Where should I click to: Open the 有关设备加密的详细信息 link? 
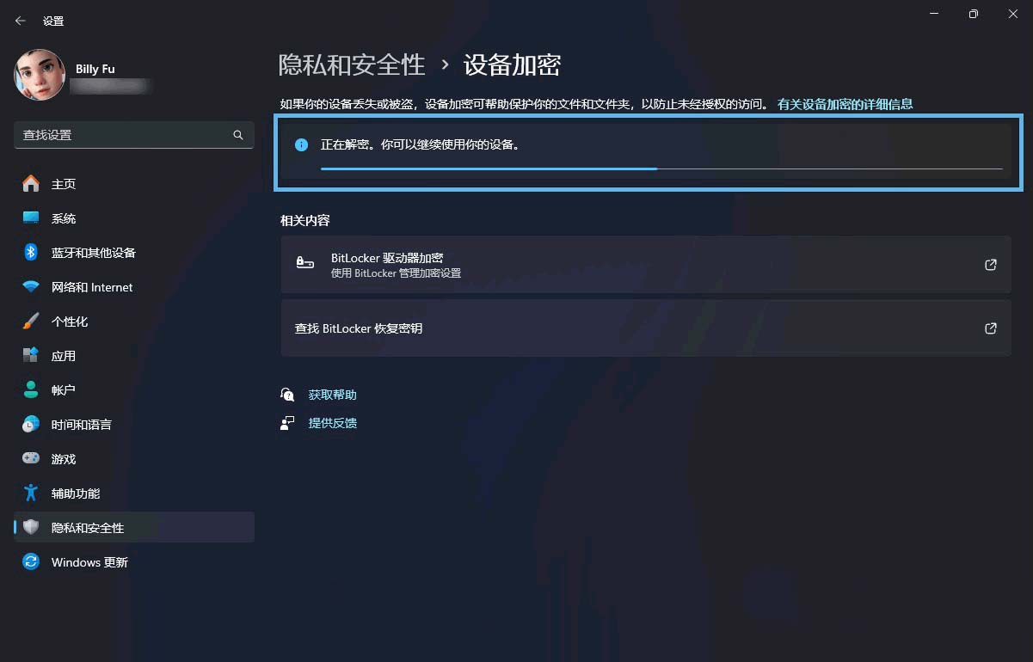point(845,104)
